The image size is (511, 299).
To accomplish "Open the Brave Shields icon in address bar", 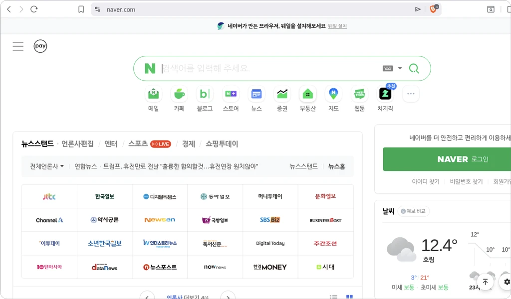I will (433, 9).
